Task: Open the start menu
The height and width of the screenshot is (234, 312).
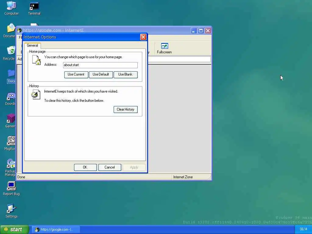Action: pyautogui.click(x=14, y=230)
